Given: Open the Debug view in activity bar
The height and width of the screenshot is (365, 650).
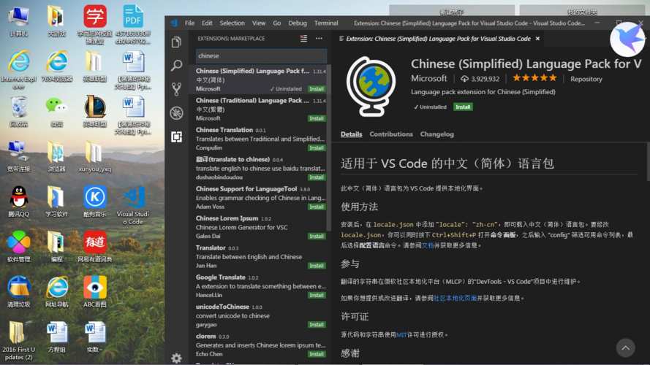Looking at the screenshot, I should click(x=177, y=112).
